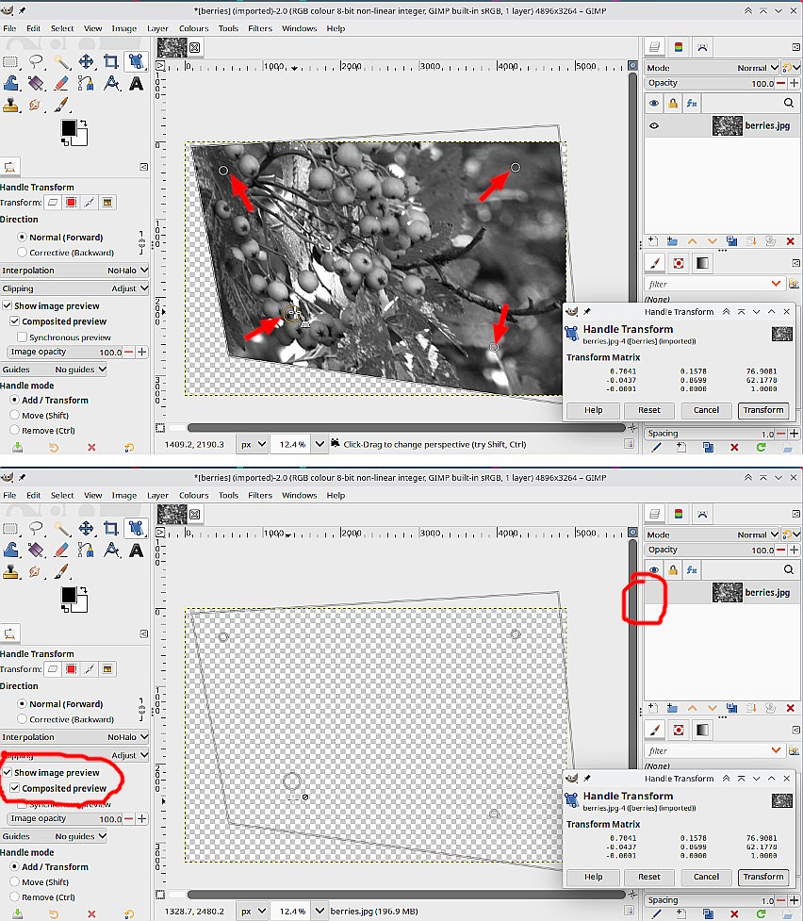The width and height of the screenshot is (803, 921).
Task: Hide berries.jpg layer via eye in berries-photo window
Action: (x=654, y=125)
